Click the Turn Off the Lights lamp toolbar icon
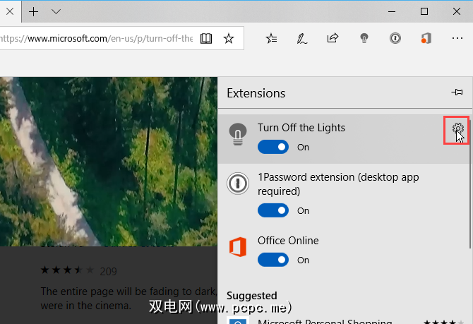 pyautogui.click(x=364, y=39)
